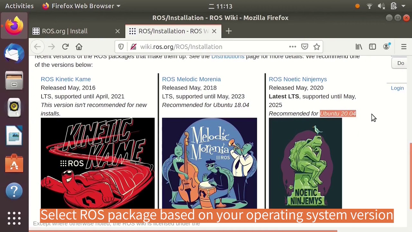Open Firefox hamburger menu
This screenshot has width=412, height=232.
(x=404, y=47)
